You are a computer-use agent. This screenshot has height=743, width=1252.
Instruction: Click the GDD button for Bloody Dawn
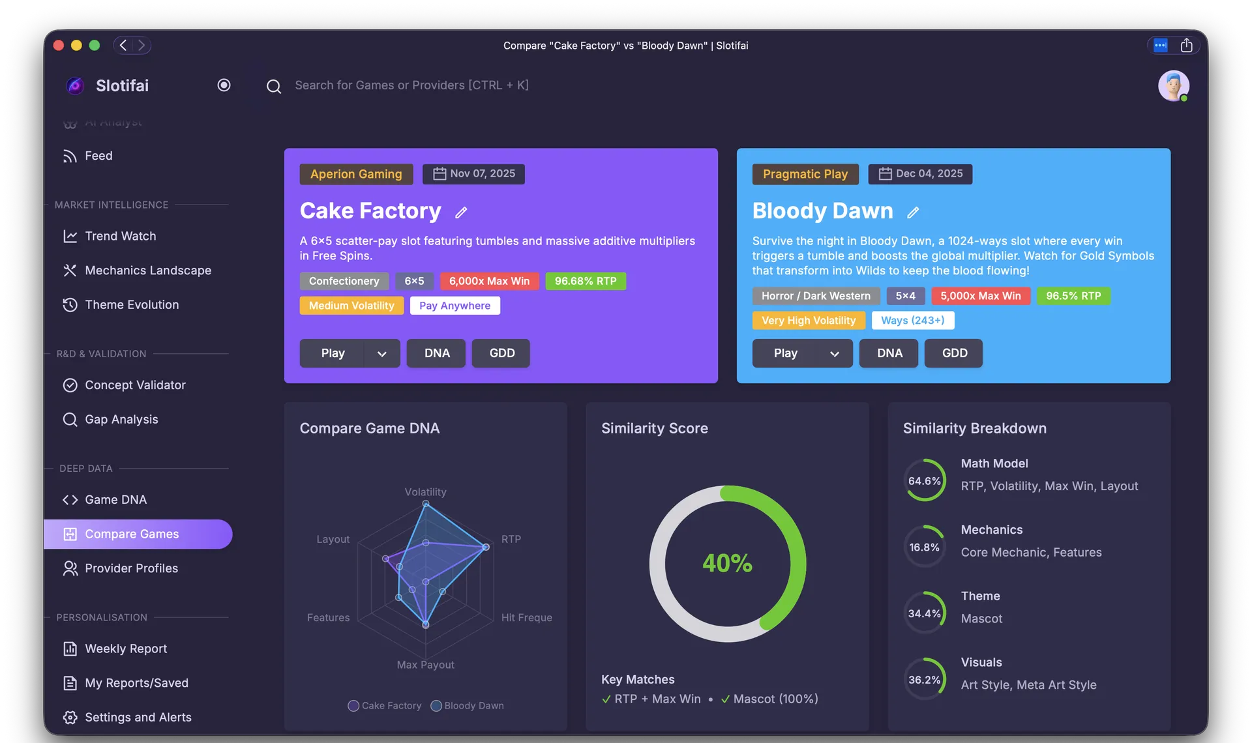[x=954, y=353]
